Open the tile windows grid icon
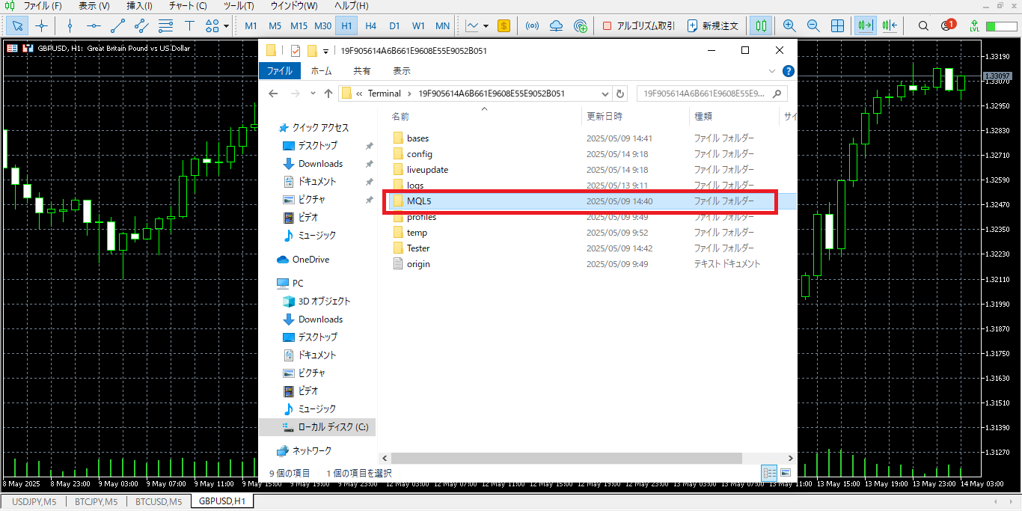The height and width of the screenshot is (511, 1022). [x=838, y=25]
